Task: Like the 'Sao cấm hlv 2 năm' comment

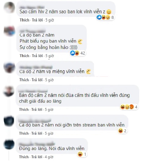Action: (24, 20)
